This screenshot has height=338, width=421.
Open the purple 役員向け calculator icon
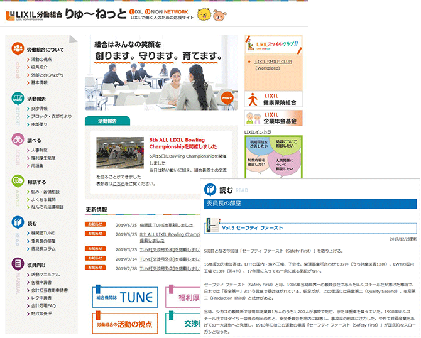click(x=18, y=264)
